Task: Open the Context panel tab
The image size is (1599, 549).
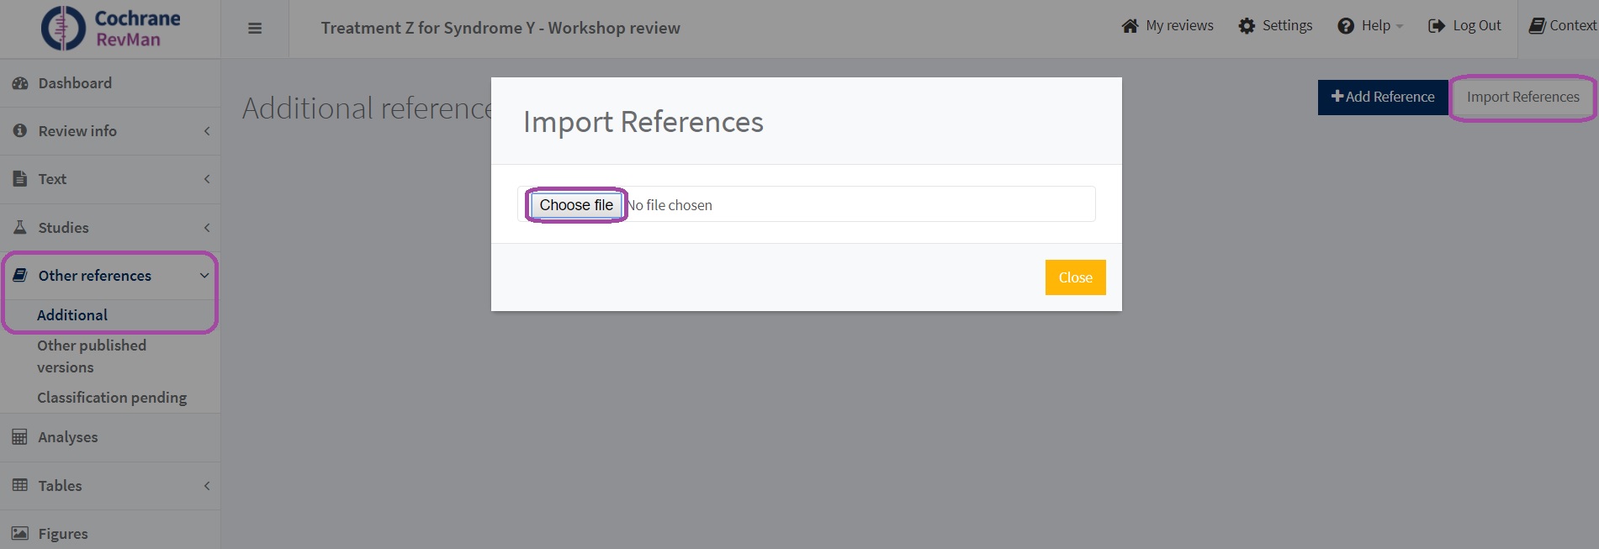Action: 1562,26
